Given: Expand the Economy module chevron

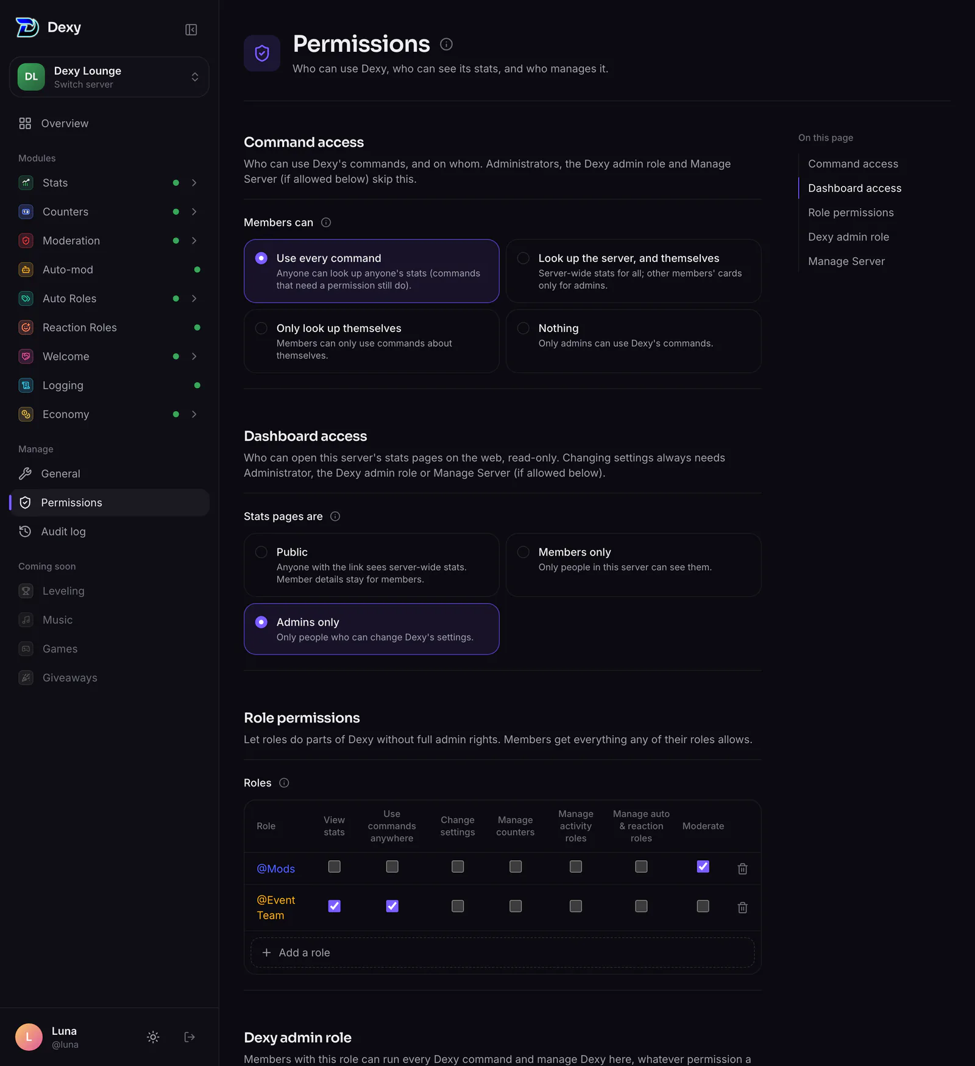Looking at the screenshot, I should [194, 414].
